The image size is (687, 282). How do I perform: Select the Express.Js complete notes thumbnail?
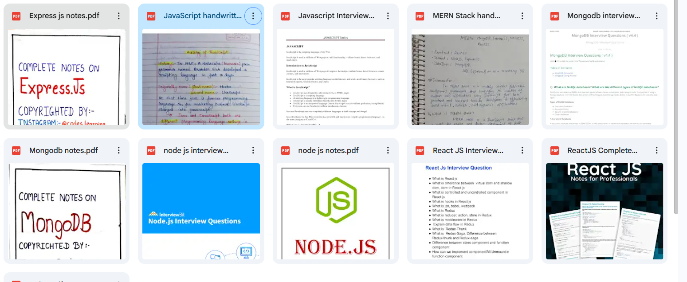click(67, 77)
